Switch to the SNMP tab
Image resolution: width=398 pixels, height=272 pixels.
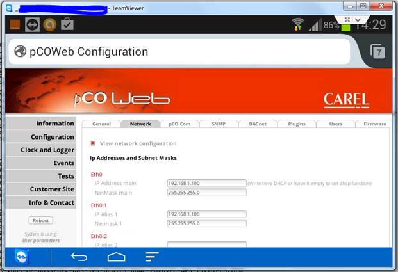click(219, 124)
